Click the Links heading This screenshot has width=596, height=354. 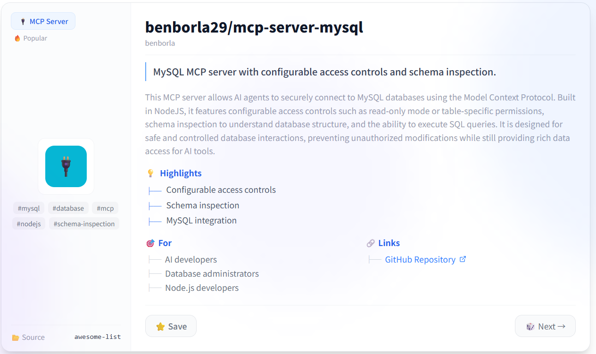389,243
